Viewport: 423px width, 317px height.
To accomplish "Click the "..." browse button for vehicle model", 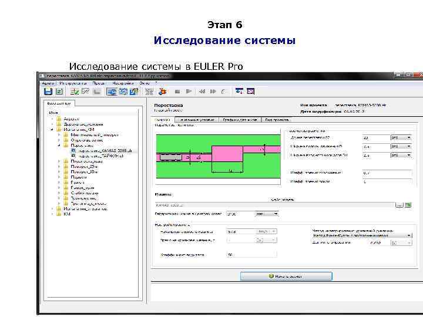I will [399, 205].
